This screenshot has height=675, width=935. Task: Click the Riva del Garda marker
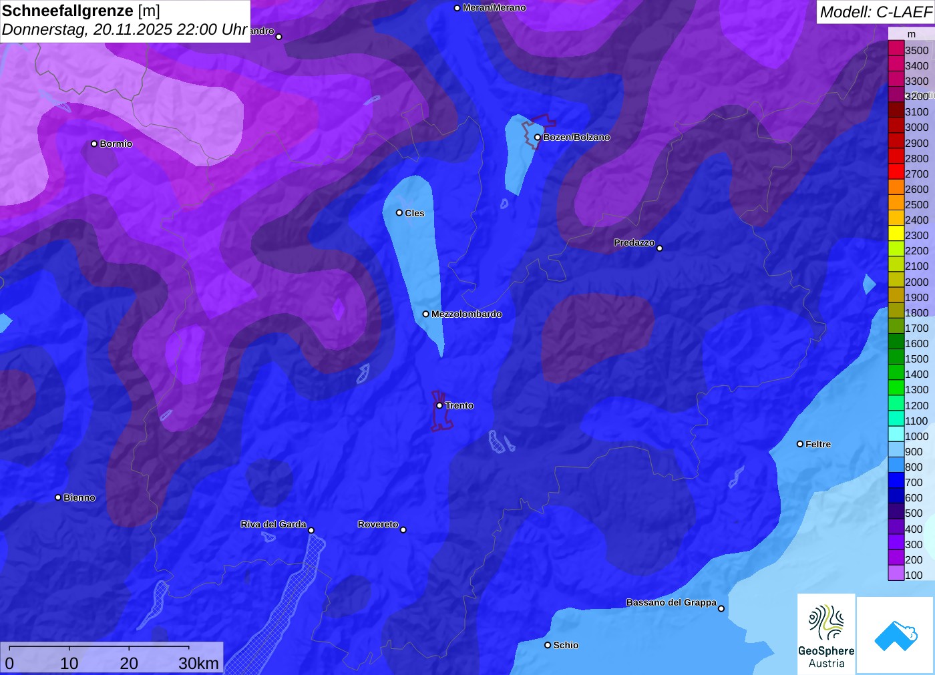[x=311, y=530]
